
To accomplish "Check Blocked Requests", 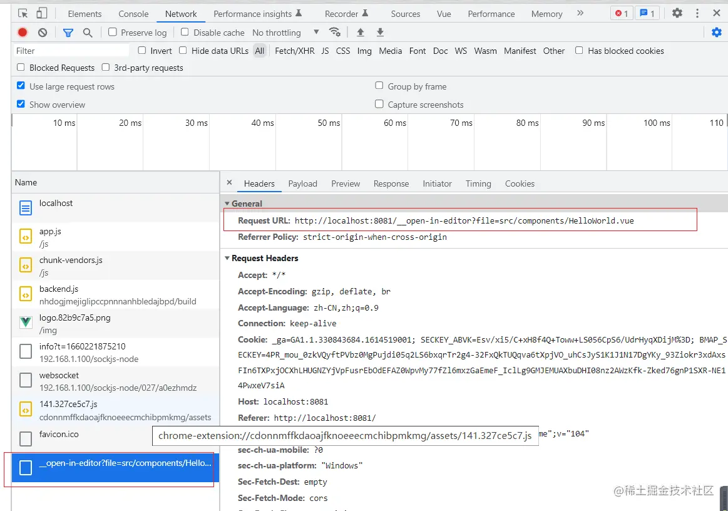I will [21, 68].
